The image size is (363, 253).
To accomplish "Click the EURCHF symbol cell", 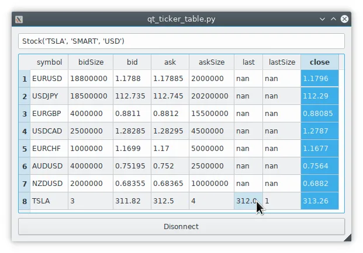I will click(x=49, y=149).
